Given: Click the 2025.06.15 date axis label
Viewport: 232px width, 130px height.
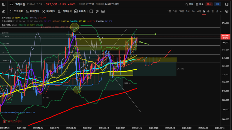Looking at the screenshot, I should (220, 128).
